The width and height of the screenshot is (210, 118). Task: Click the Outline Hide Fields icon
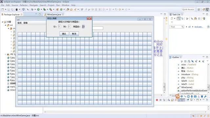click(x=193, y=61)
